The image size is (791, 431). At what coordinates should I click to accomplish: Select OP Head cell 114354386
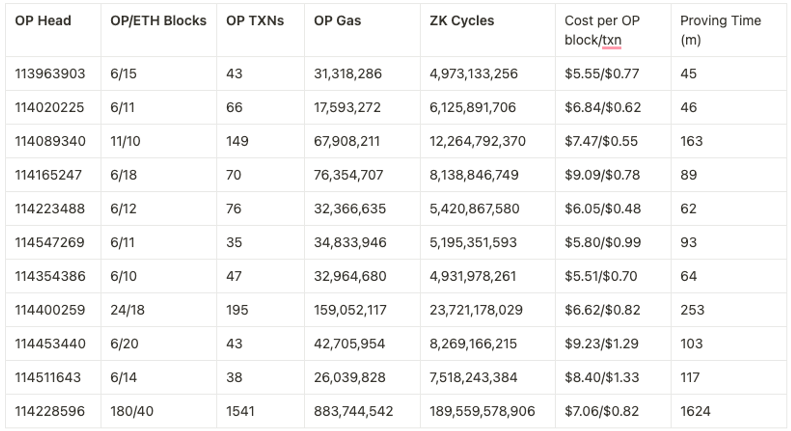tap(50, 276)
